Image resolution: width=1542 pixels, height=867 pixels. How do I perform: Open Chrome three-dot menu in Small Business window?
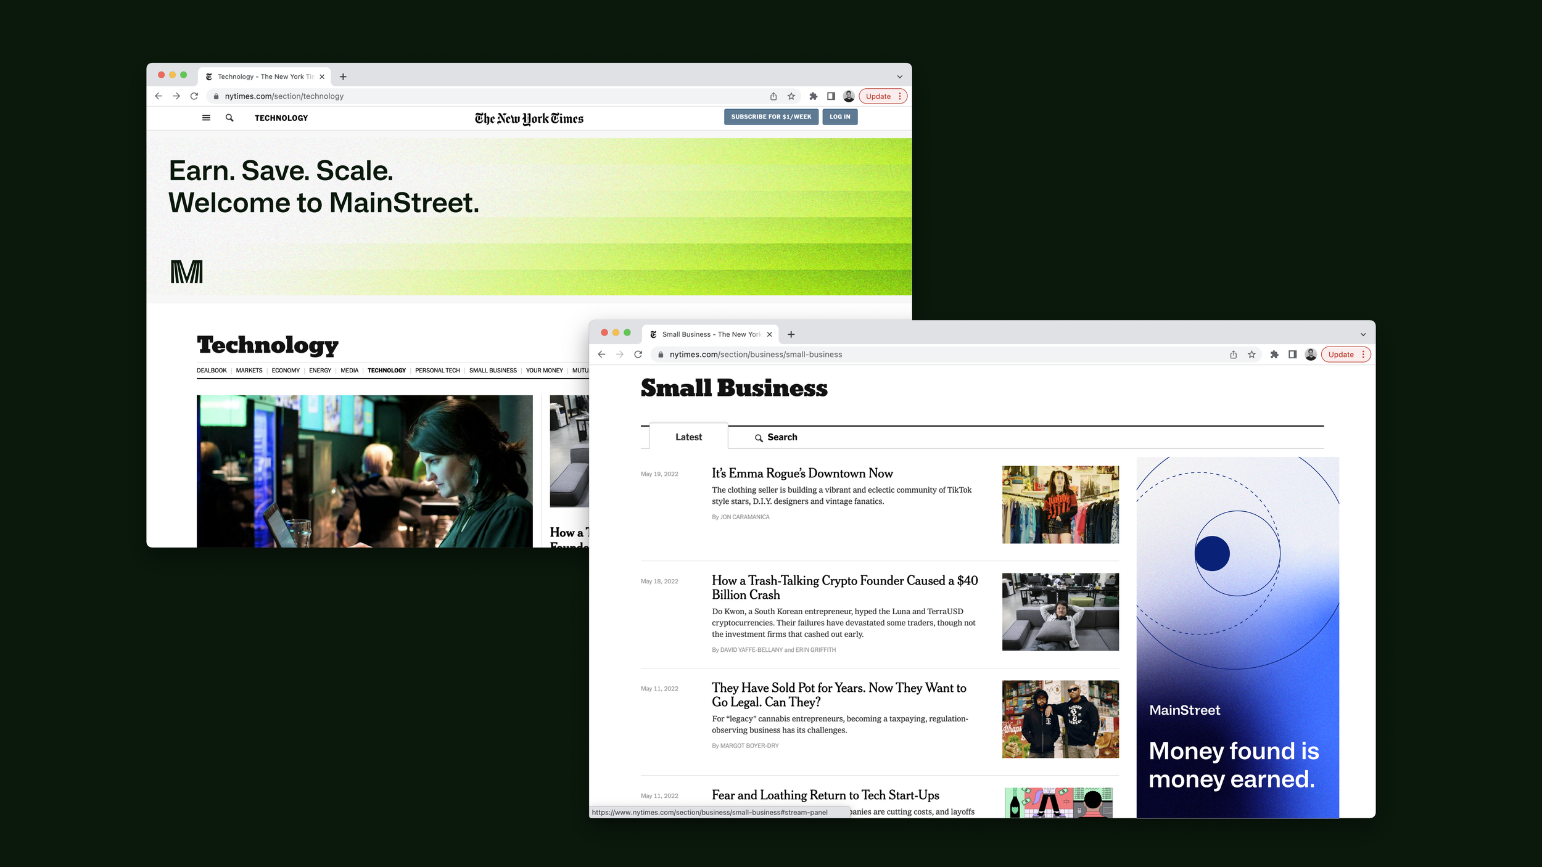click(x=1363, y=355)
